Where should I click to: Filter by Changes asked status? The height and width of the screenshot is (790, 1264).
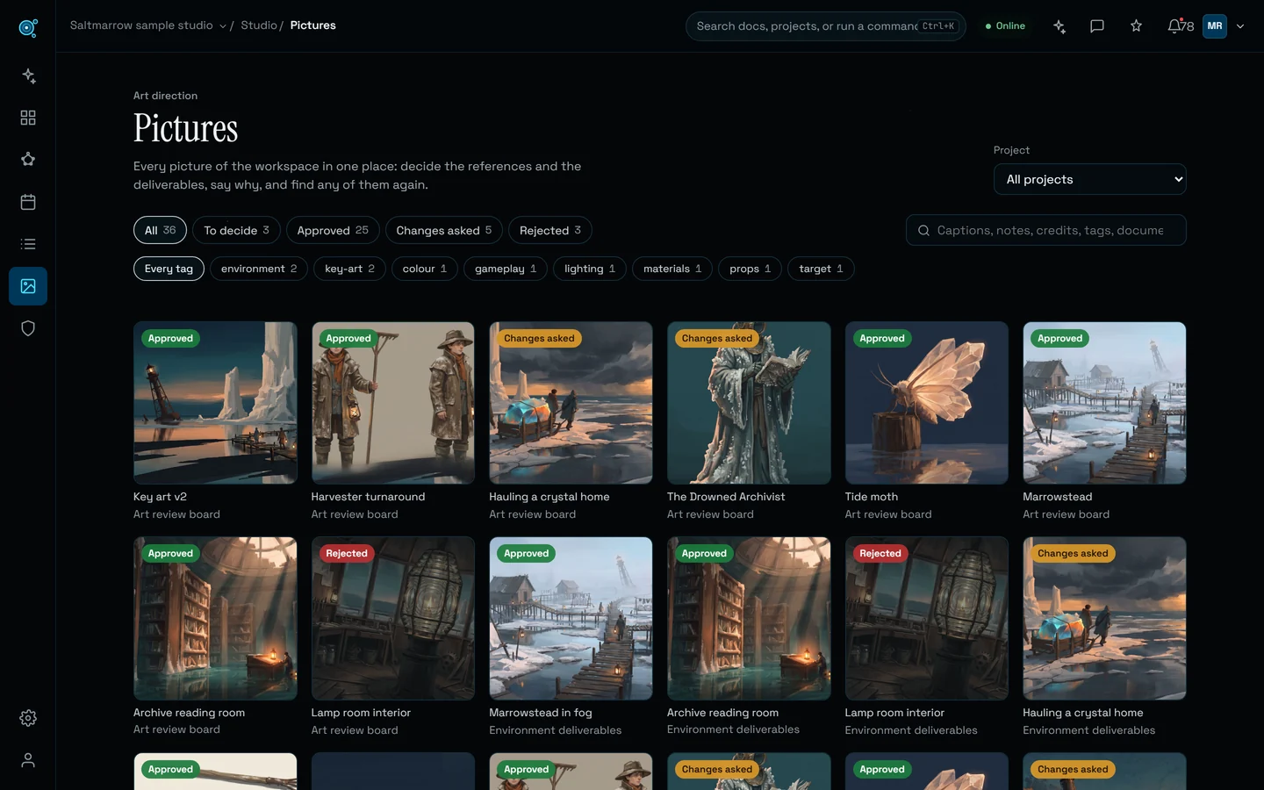[444, 230]
